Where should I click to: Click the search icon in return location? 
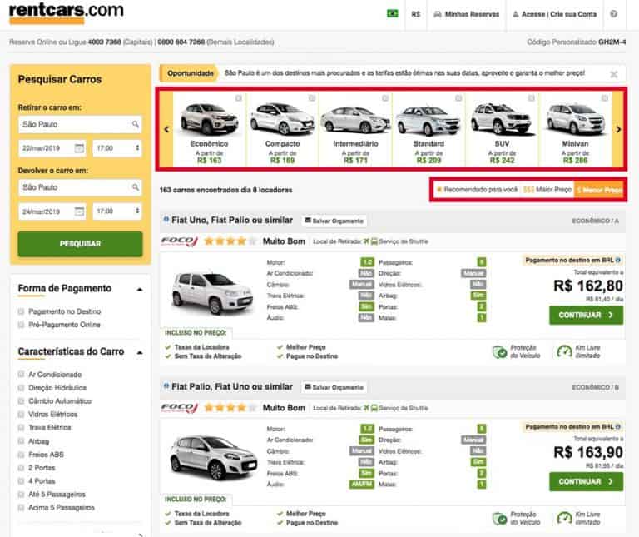click(x=136, y=187)
